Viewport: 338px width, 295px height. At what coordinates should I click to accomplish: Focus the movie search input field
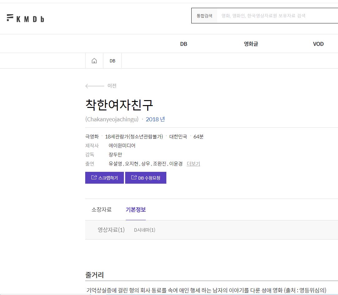(x=278, y=16)
